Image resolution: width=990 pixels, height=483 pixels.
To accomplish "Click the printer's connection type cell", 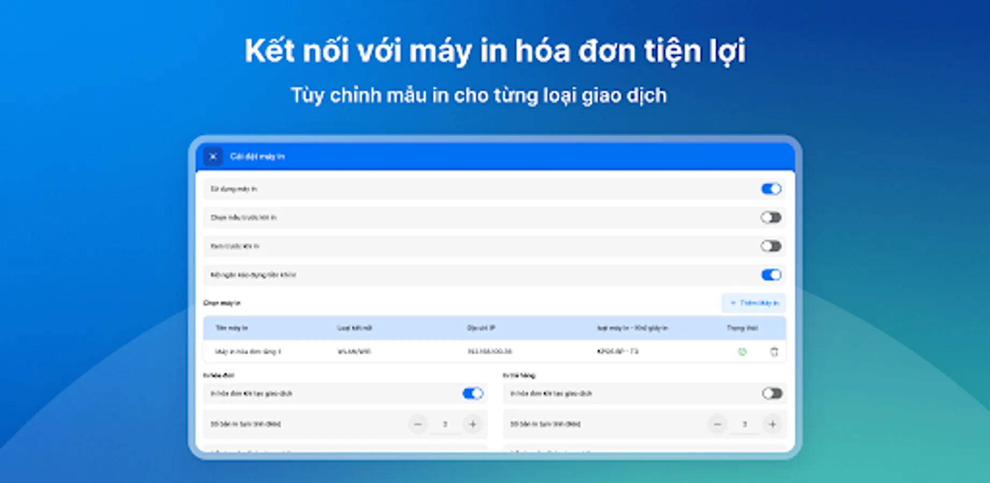I will click(x=354, y=352).
